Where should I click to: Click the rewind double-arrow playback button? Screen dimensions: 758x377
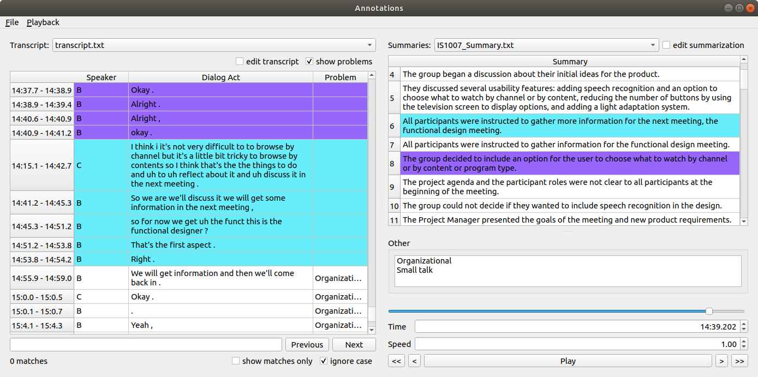pyautogui.click(x=396, y=361)
